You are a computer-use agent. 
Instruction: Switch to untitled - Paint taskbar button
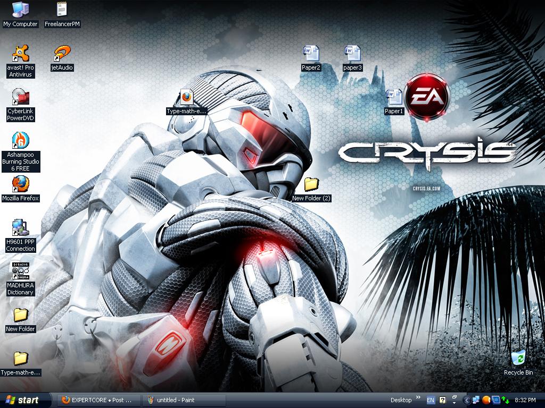pyautogui.click(x=184, y=400)
